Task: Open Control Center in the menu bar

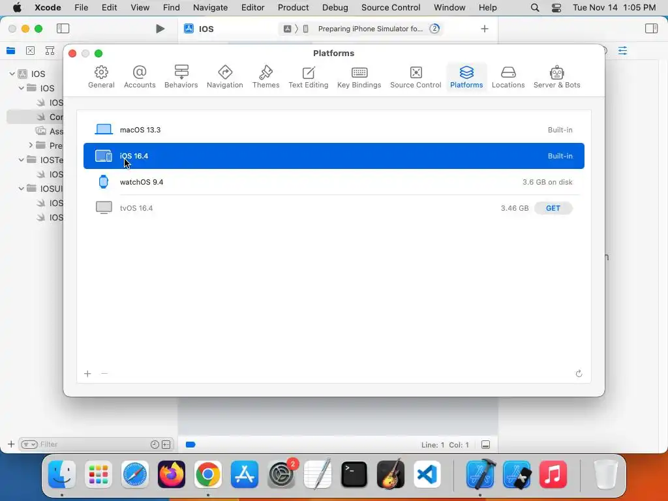Action: pyautogui.click(x=556, y=8)
